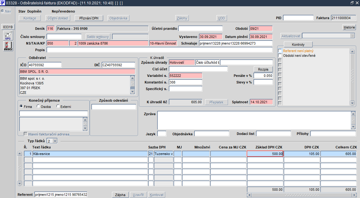Click the Faktura number field
This screenshot has height=198, width=360.
(x=343, y=18)
